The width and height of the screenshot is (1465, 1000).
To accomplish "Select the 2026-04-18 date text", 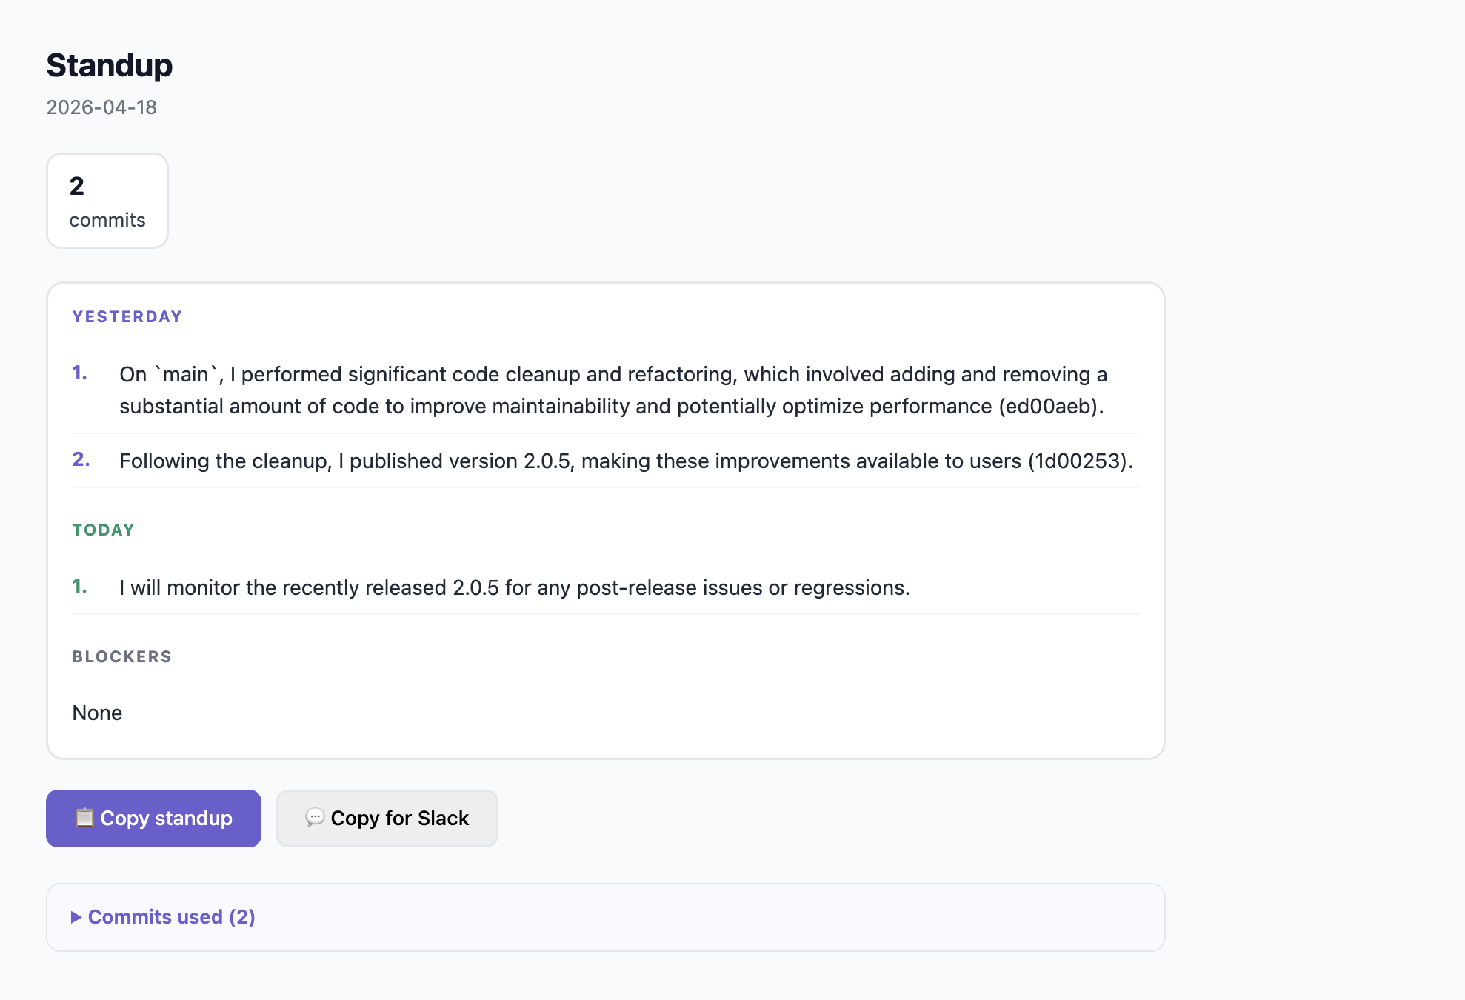I will [x=101, y=107].
